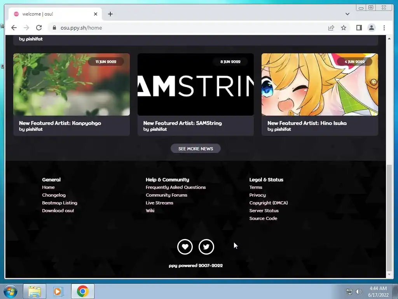The height and width of the screenshot is (299, 398).
Task: Open the volume tray icon
Action: coord(359,292)
